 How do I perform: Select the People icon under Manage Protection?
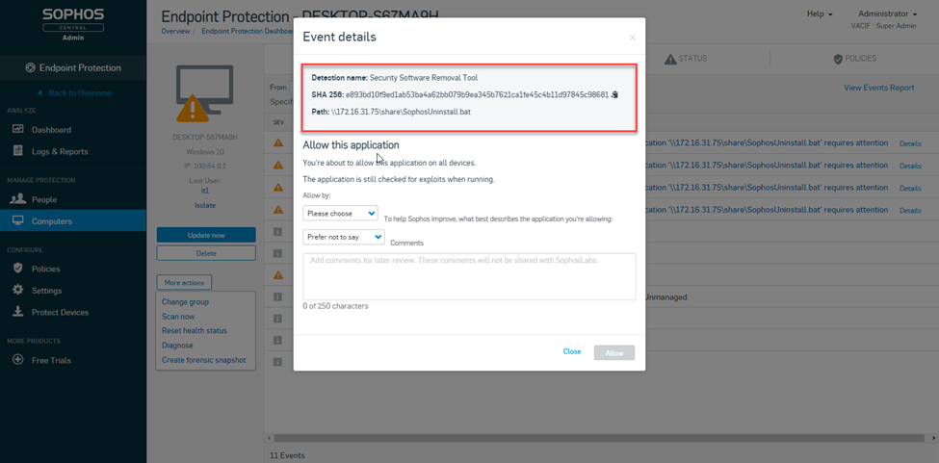18,199
